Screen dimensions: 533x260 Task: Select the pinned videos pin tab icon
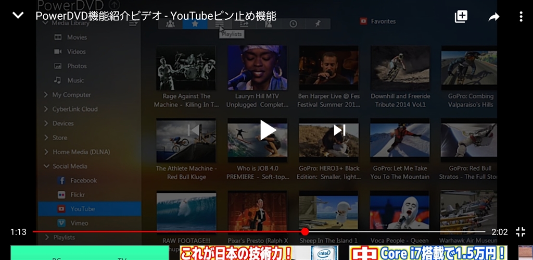(318, 24)
